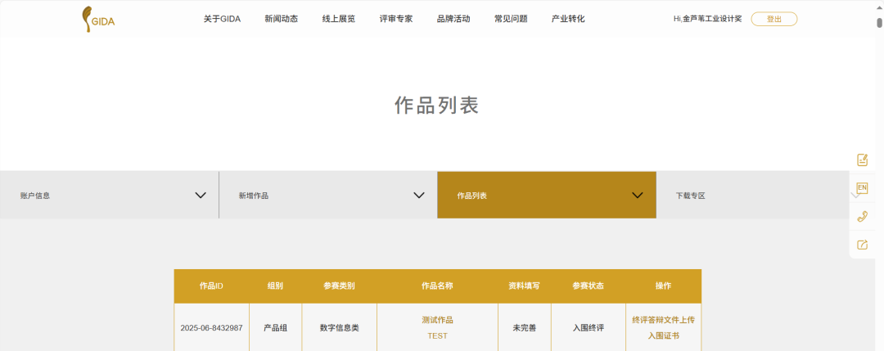Image resolution: width=884 pixels, height=351 pixels.
Task: Expand the 新增作品 chevron
Action: coord(419,196)
